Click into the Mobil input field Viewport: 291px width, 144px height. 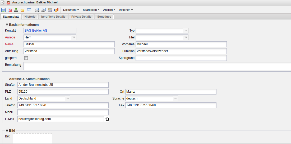pos(63,112)
